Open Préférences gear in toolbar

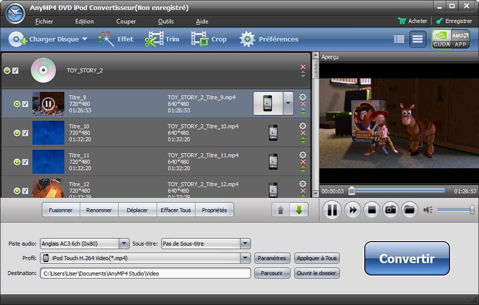tap(269, 39)
